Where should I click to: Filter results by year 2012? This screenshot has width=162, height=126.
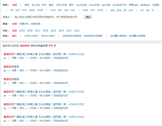click(x=77, y=31)
